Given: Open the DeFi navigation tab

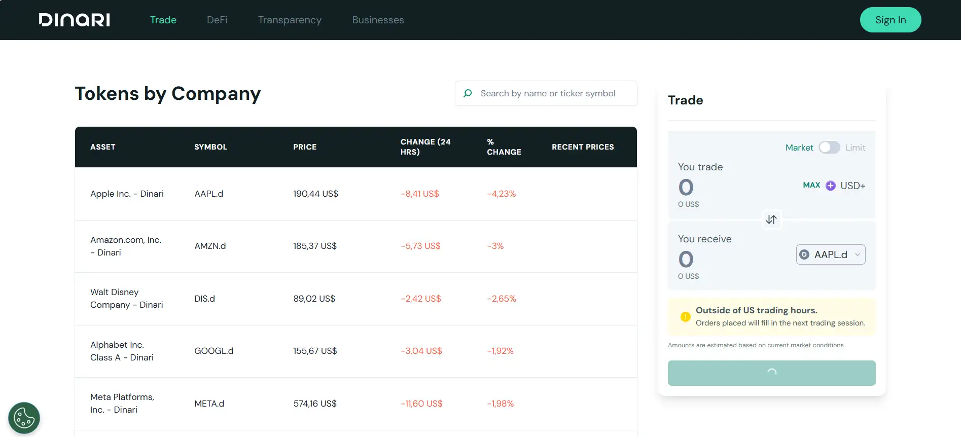Looking at the screenshot, I should pyautogui.click(x=217, y=20).
